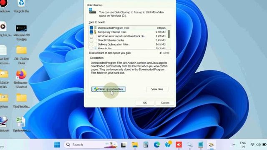Screen dimensions: 267x150
Task: Switch input language via ENG IN indicator
Action: point(243,145)
